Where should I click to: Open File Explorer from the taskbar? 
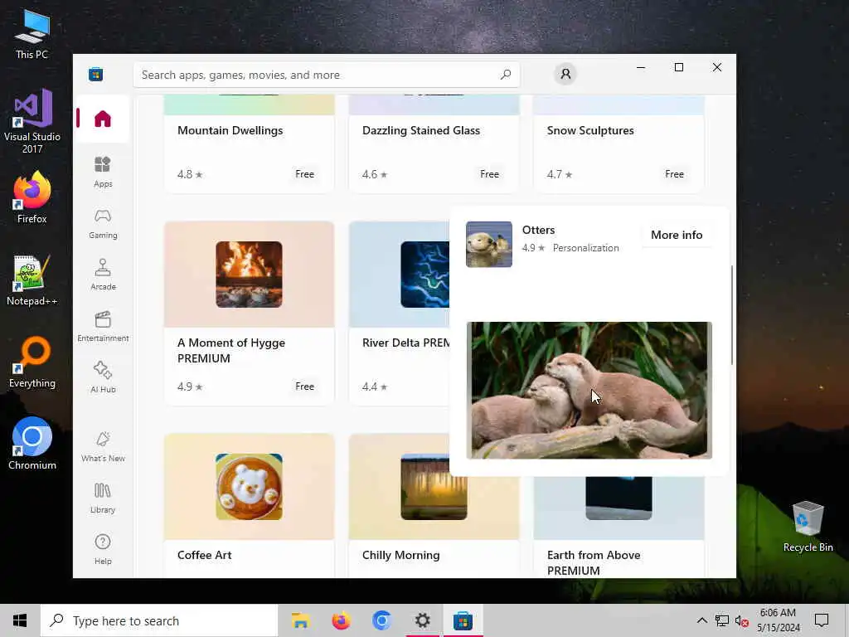point(300,620)
